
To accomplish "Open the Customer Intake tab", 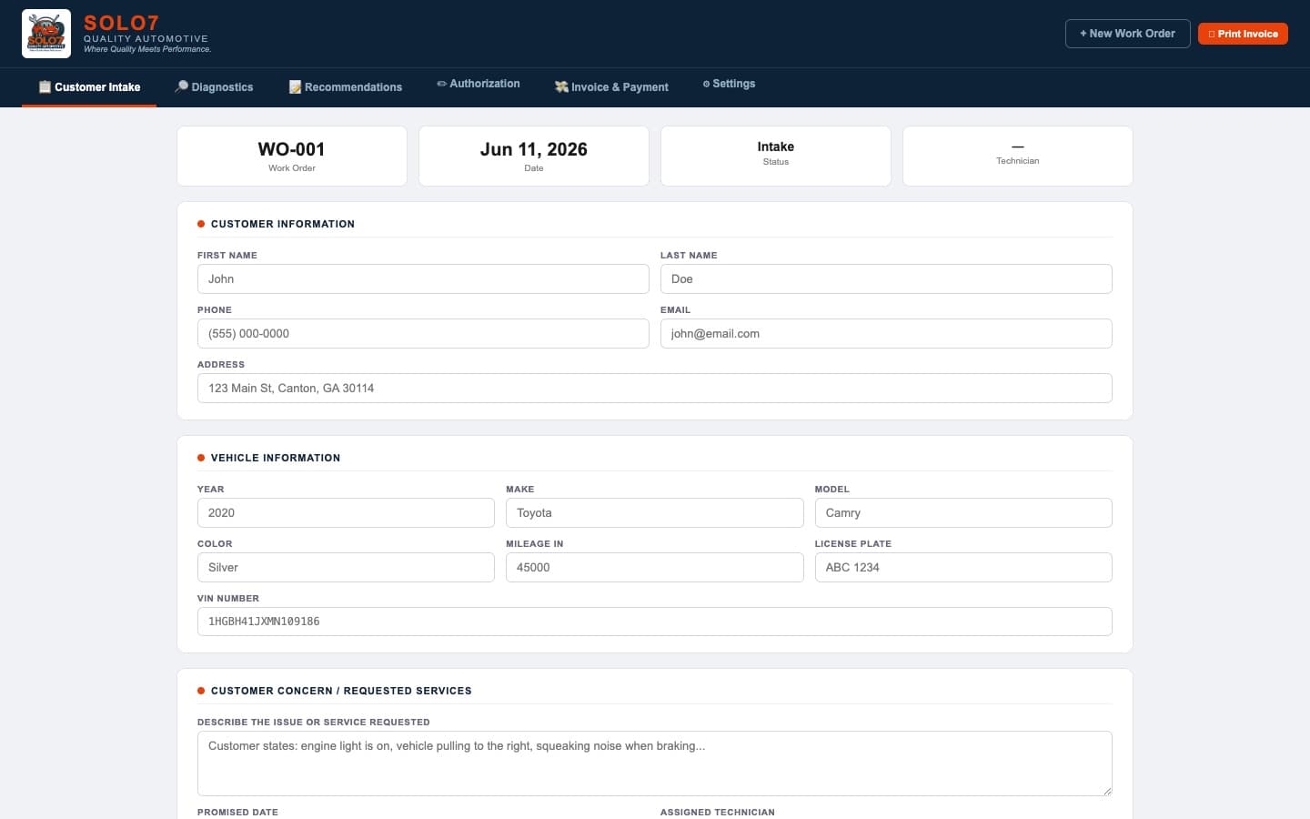I will click(89, 87).
